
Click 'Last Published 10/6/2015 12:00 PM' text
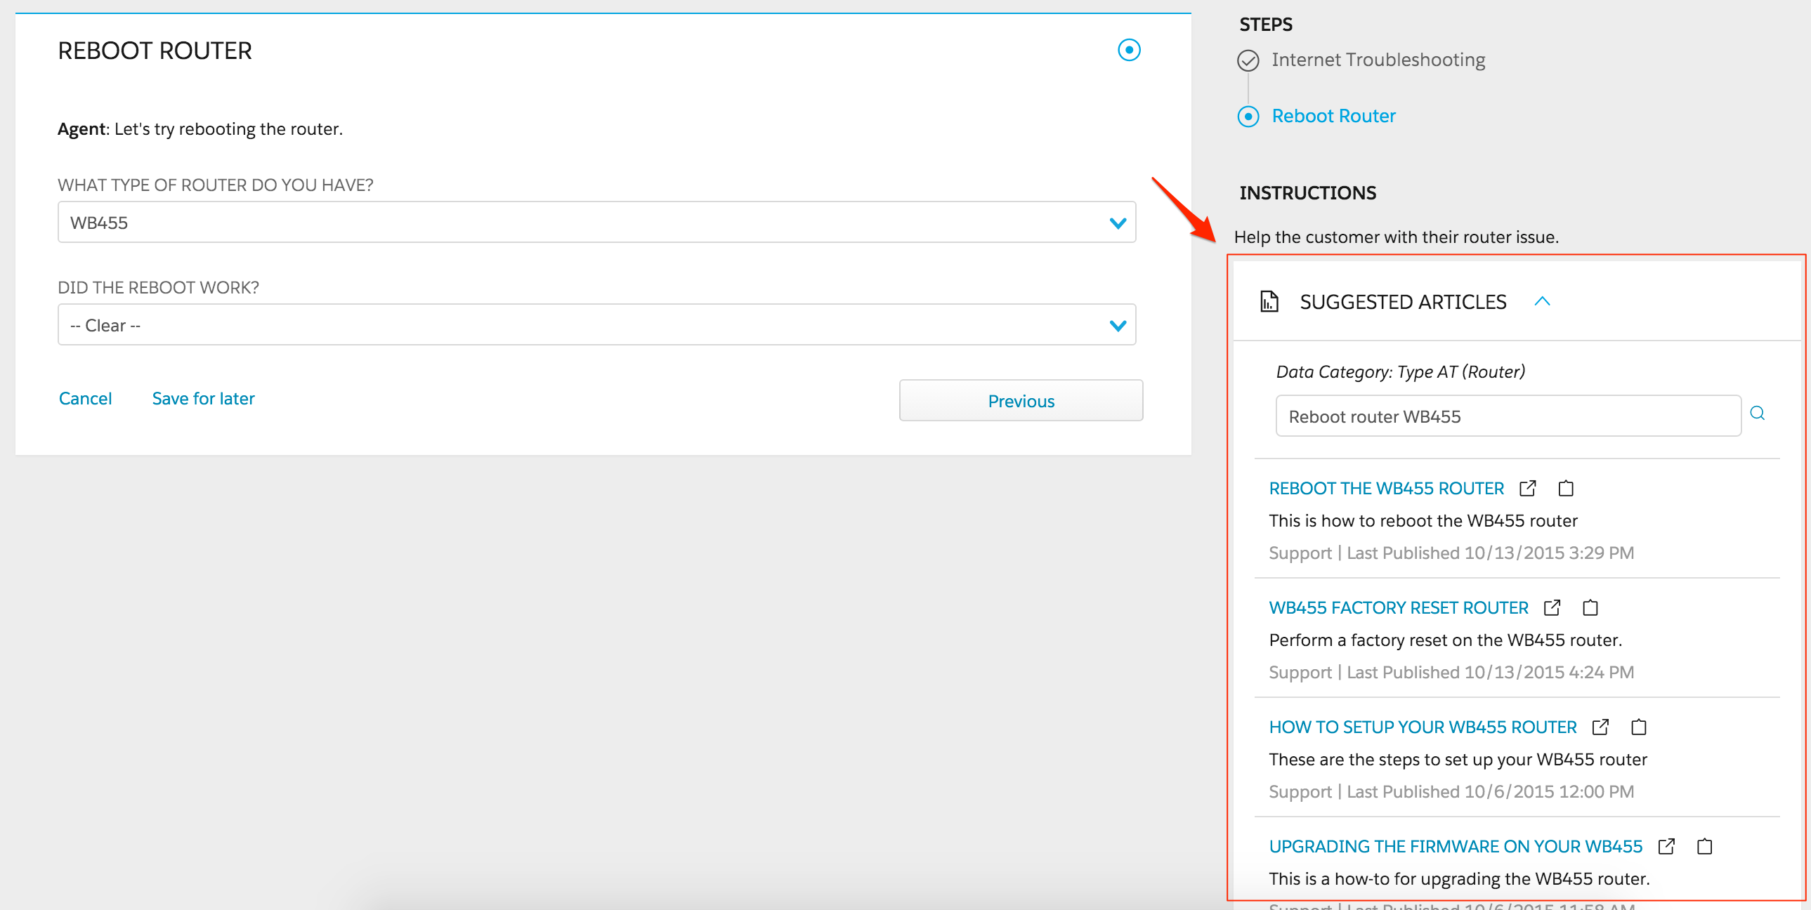[x=1490, y=792]
